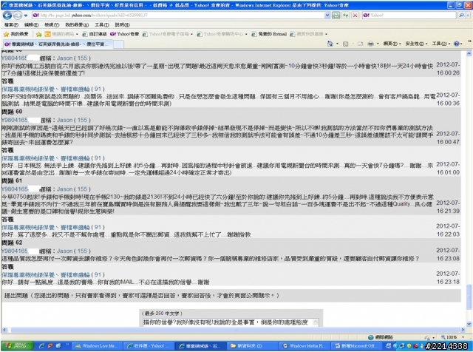
Task: Open asker ID link under 問題 61
Action: click(x=15, y=189)
